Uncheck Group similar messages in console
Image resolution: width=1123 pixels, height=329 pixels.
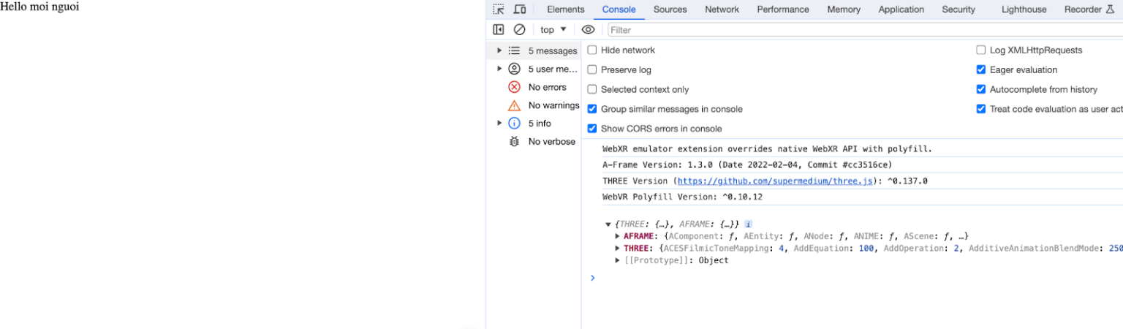click(x=592, y=109)
